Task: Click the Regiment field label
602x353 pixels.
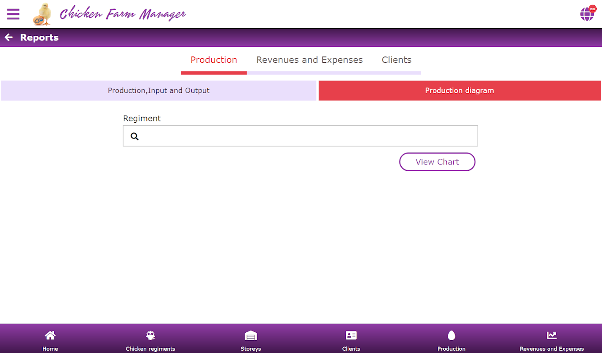Action: click(x=142, y=118)
